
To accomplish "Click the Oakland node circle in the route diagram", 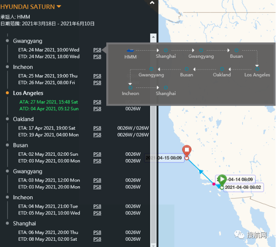I will 222,69.
